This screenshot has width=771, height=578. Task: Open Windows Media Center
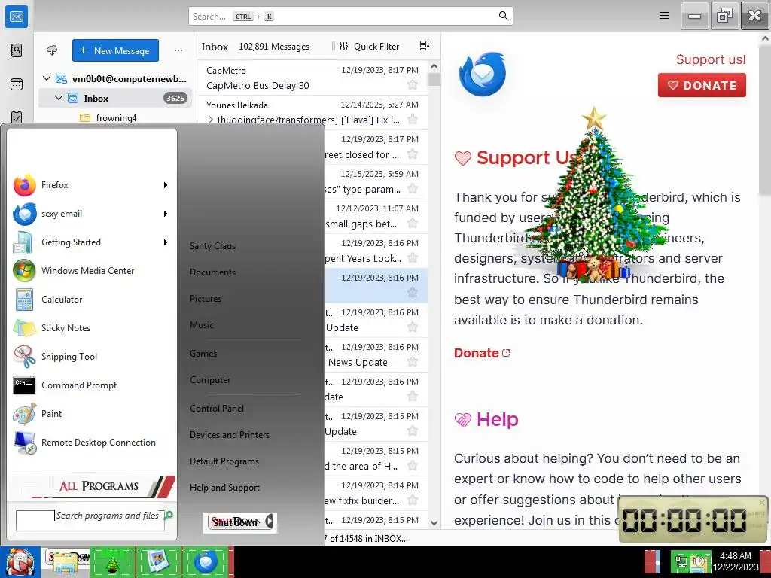click(x=91, y=270)
